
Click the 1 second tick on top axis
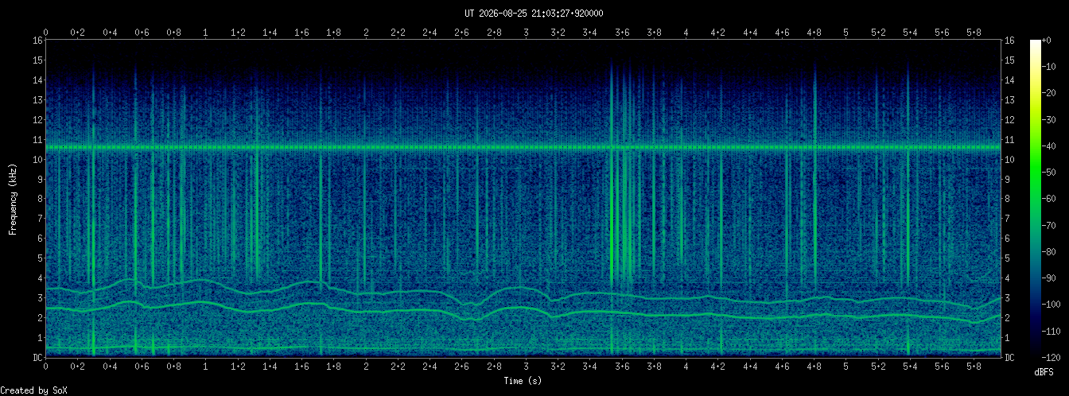206,33
